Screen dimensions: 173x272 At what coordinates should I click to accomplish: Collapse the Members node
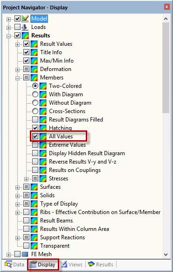[x=17, y=78]
